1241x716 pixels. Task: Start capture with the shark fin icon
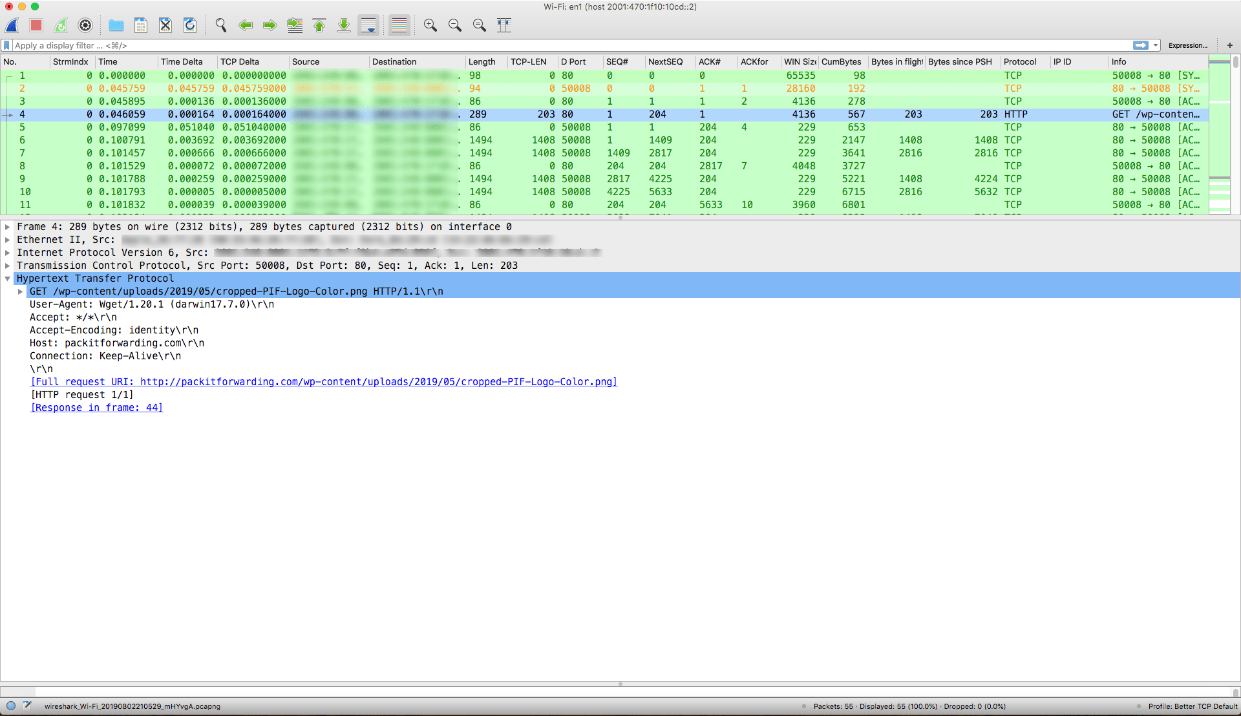click(x=12, y=25)
